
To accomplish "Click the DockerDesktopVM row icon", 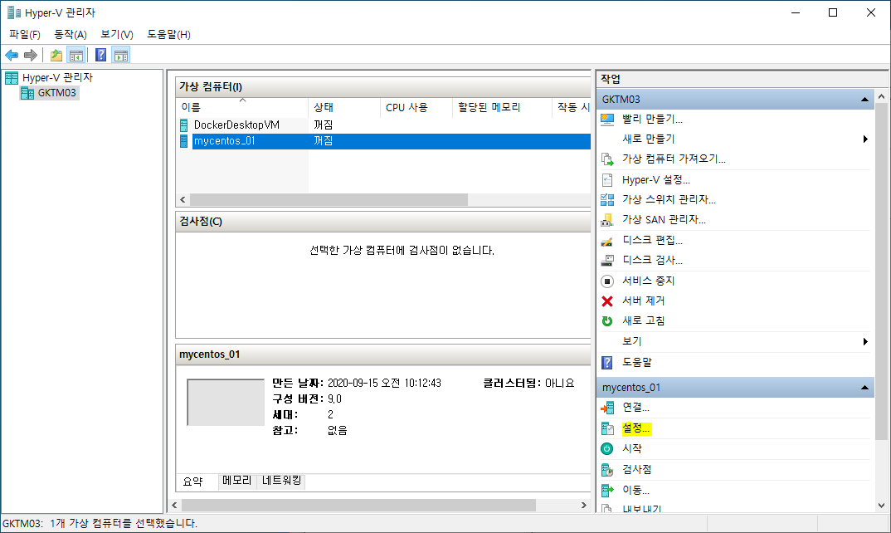I will [183, 125].
